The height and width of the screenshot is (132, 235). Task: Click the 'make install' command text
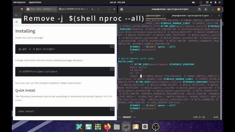26,111
